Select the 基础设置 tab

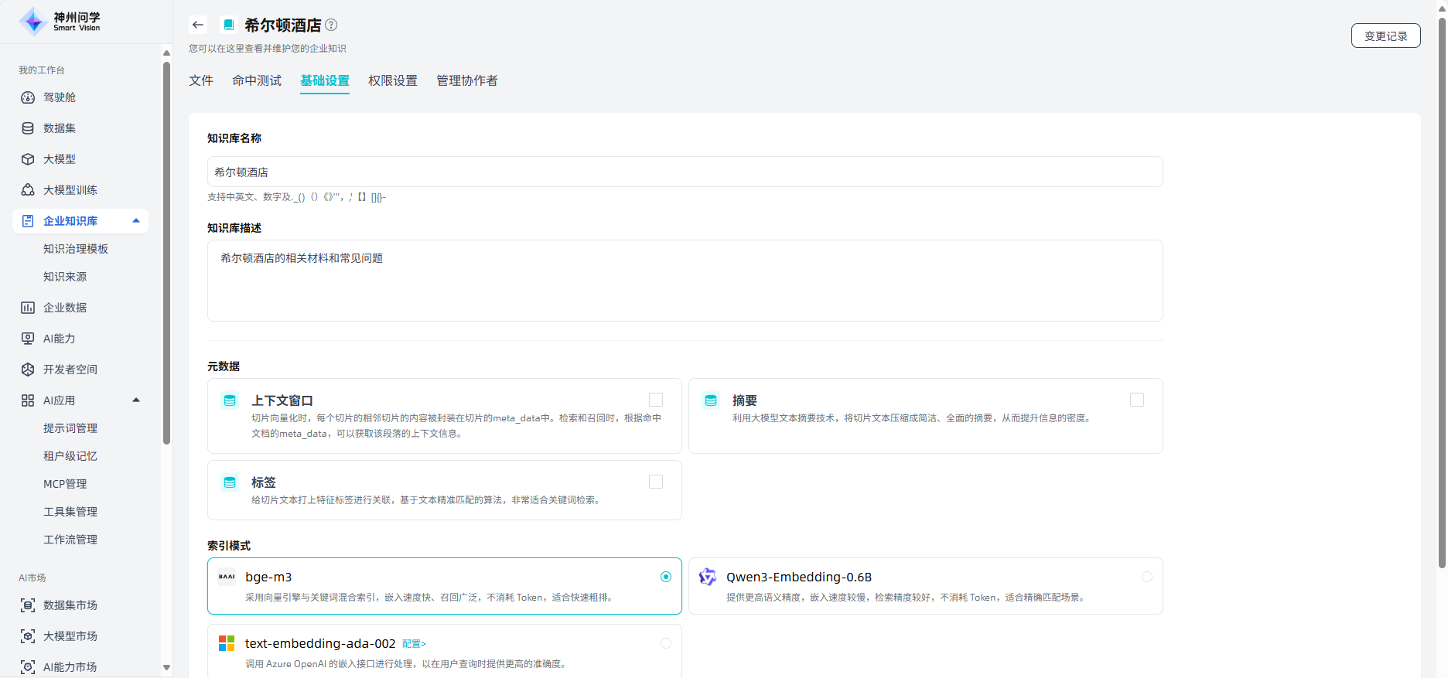325,80
